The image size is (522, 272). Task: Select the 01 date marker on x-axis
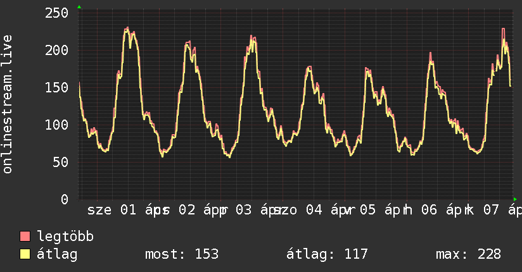[x=128, y=210]
